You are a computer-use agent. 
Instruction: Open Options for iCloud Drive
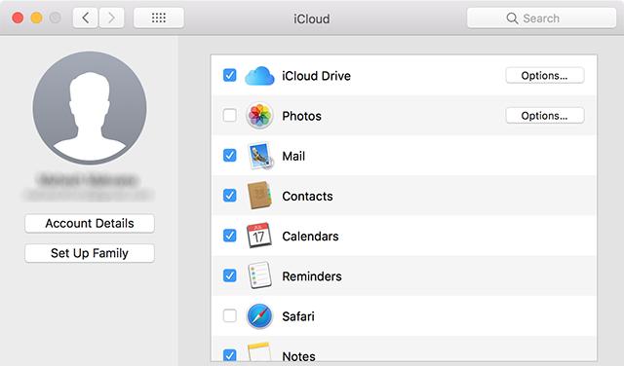pos(545,76)
